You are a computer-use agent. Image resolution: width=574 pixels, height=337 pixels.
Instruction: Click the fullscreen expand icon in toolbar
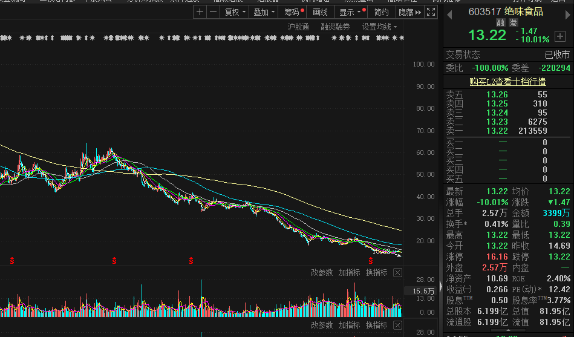pyautogui.click(x=431, y=12)
